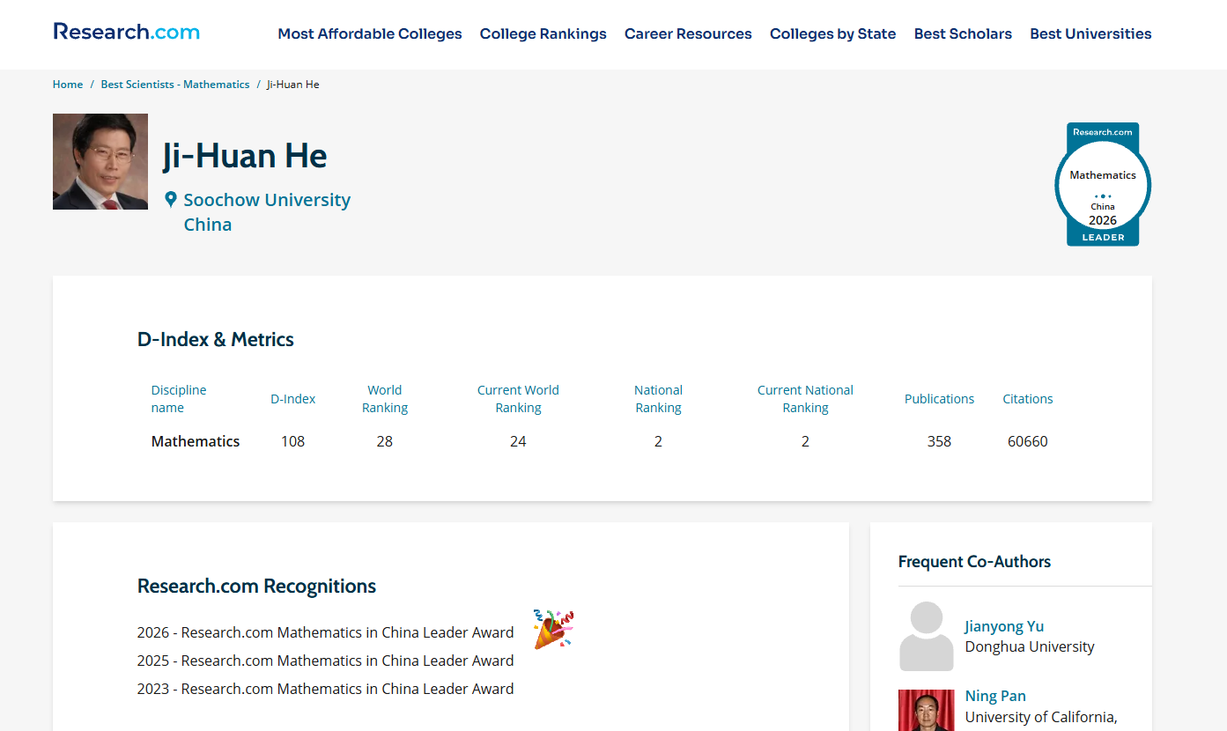The image size is (1227, 731).
Task: Click the D-Index value 108
Action: tap(293, 441)
